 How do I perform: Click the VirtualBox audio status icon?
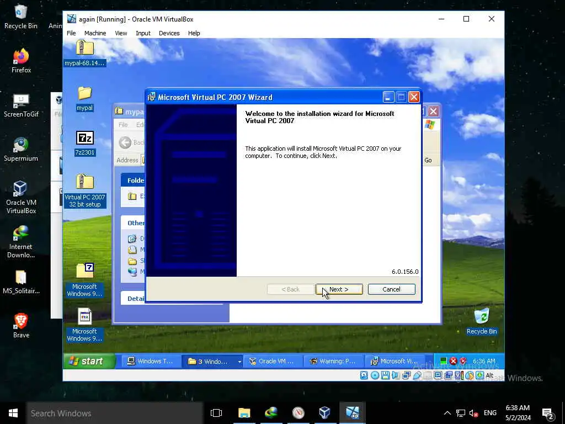[x=396, y=375]
